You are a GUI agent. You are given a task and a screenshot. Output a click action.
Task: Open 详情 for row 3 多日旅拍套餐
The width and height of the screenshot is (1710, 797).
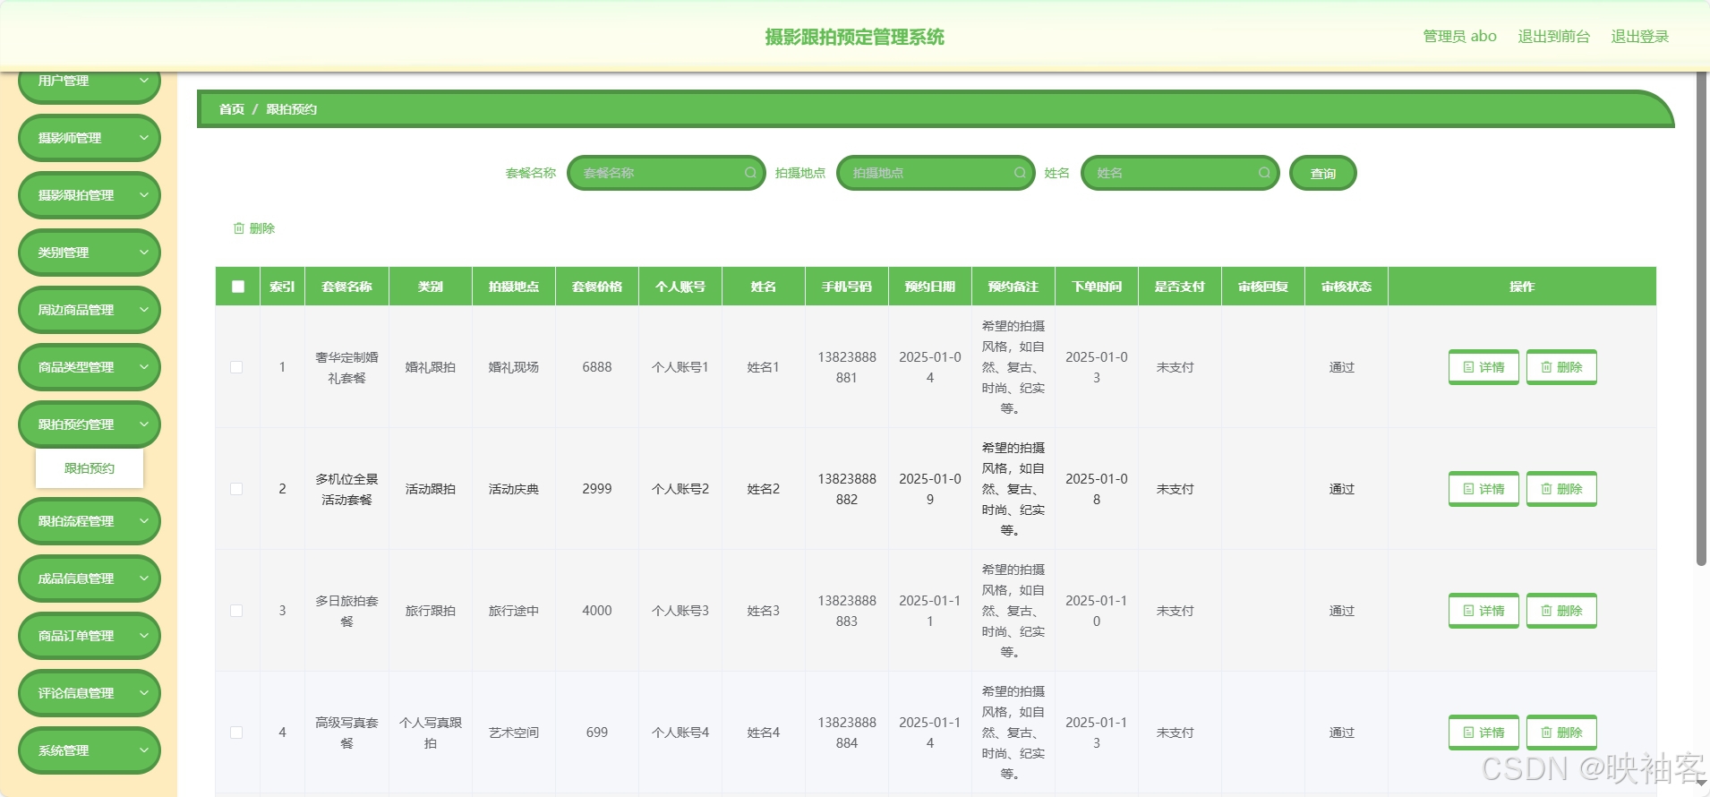click(1483, 611)
